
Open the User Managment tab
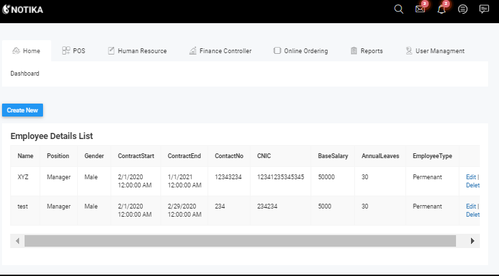435,51
